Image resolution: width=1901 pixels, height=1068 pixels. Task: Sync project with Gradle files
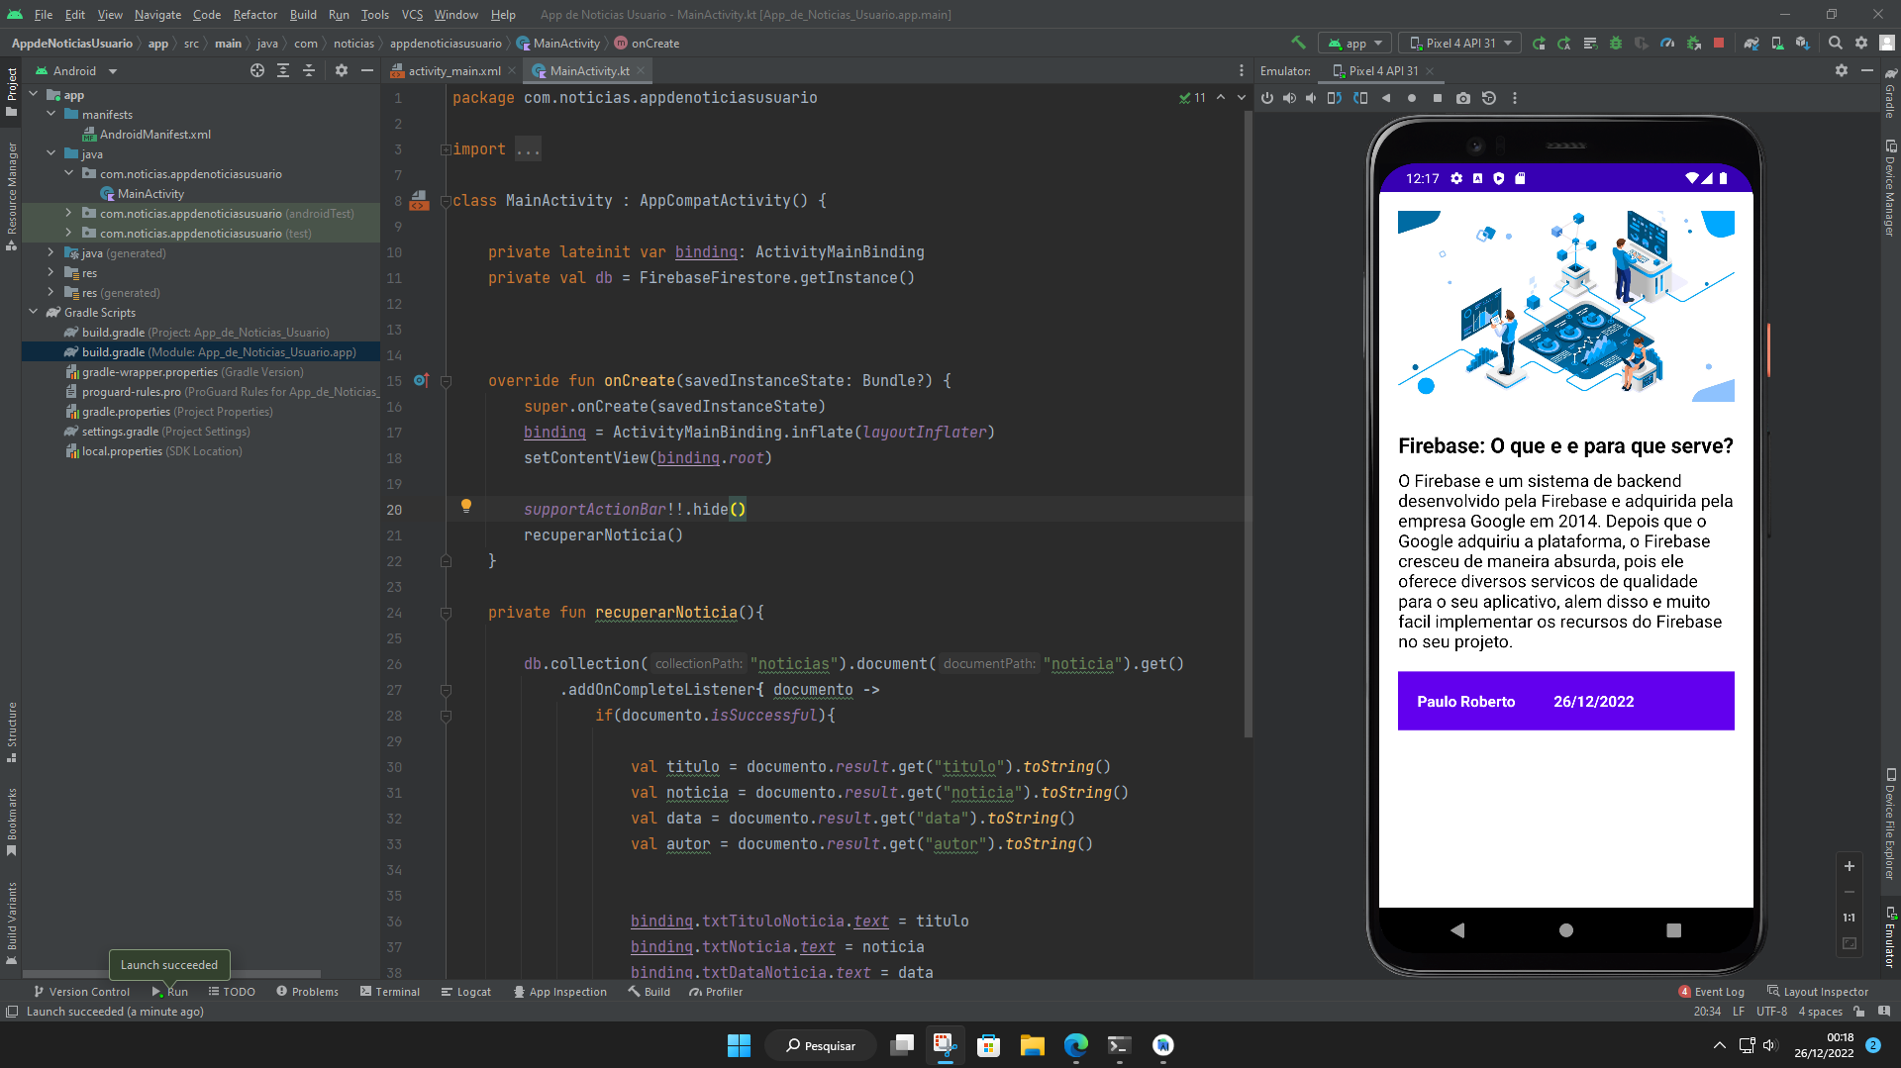click(1751, 44)
